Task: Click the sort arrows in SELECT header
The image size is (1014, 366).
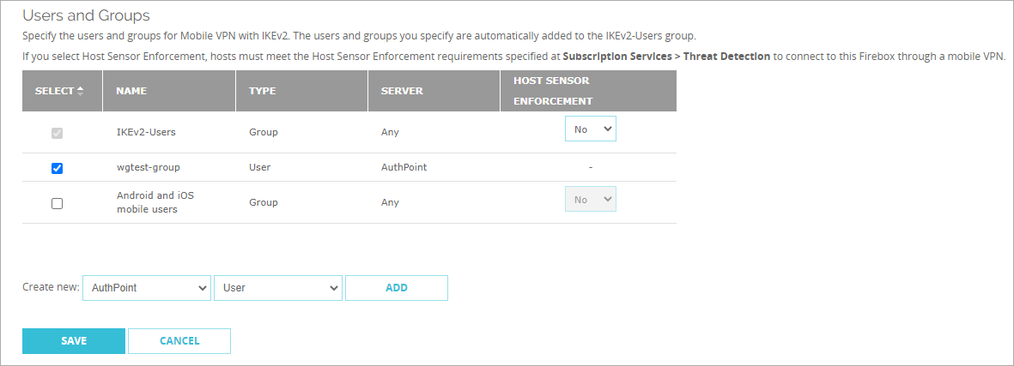Action: (x=81, y=91)
